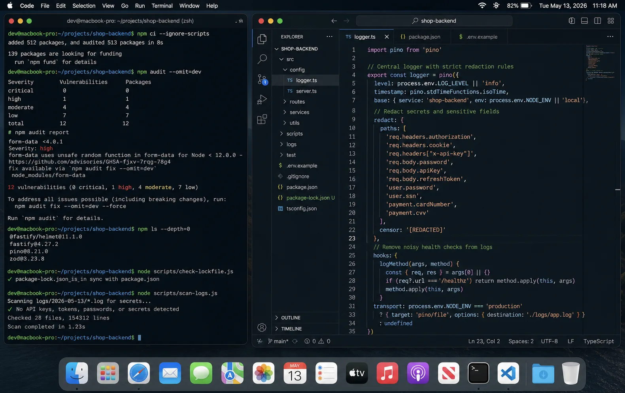Click the synchronize changes icon in status bar

point(295,341)
